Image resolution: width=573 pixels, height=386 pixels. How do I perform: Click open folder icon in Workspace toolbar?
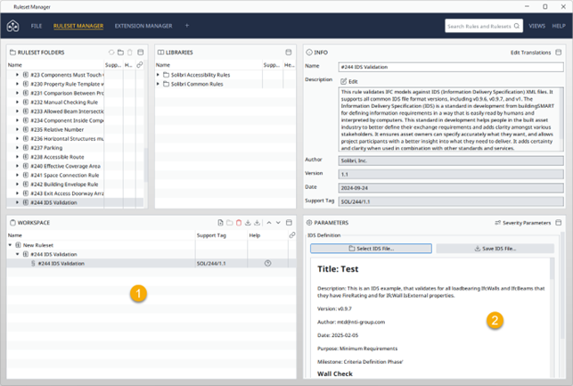coord(230,223)
